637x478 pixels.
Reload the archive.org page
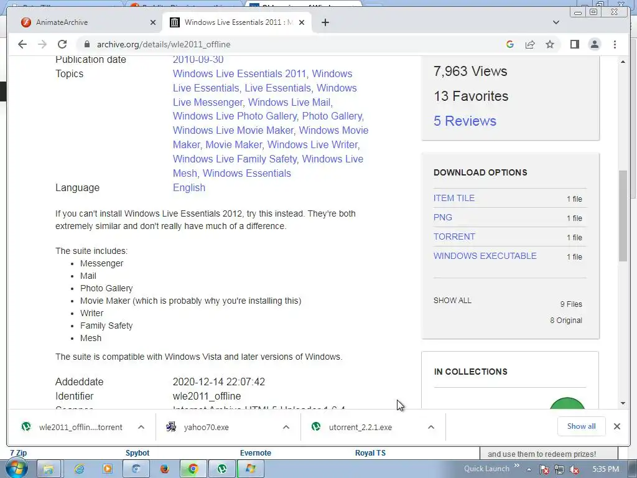point(62,44)
